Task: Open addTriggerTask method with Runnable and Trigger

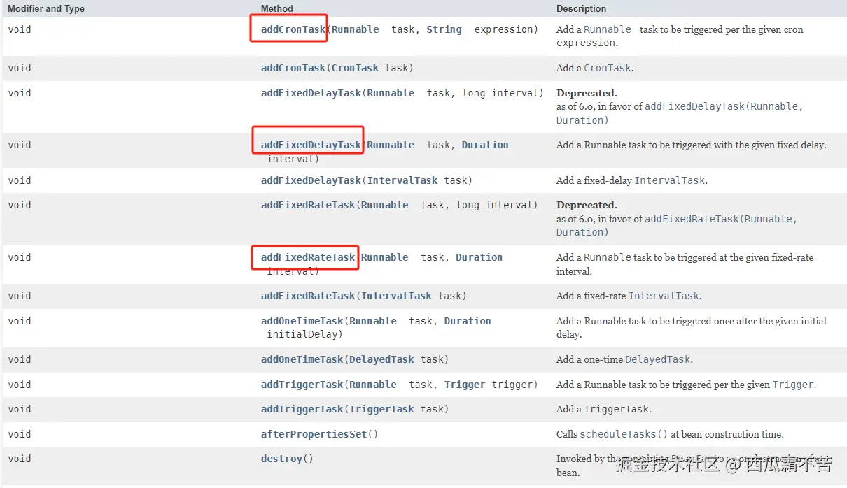Action: click(x=302, y=385)
